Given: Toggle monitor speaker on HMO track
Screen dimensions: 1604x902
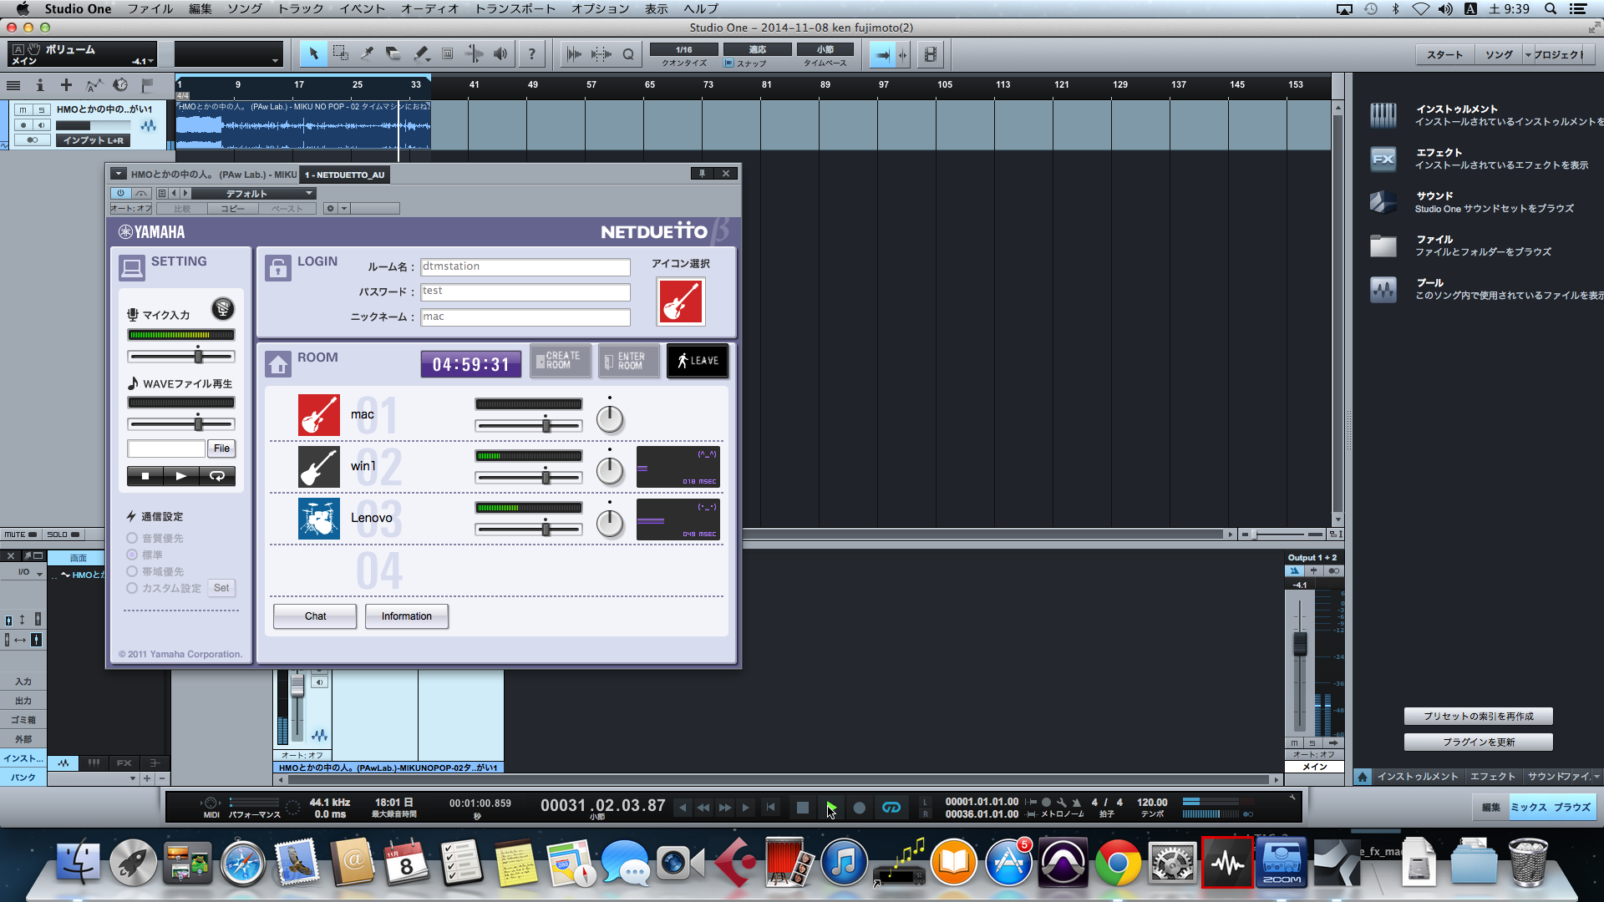Looking at the screenshot, I should click(41, 125).
